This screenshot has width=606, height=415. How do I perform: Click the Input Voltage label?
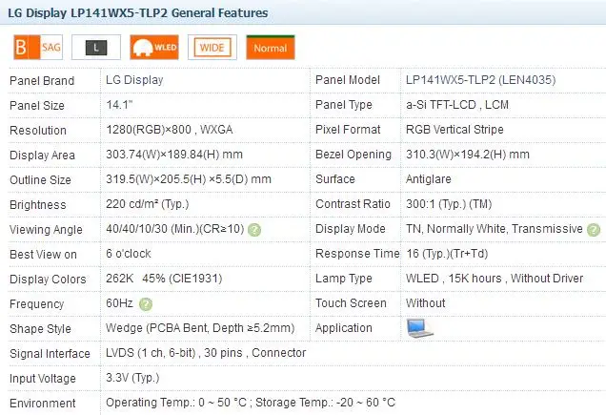point(43,378)
